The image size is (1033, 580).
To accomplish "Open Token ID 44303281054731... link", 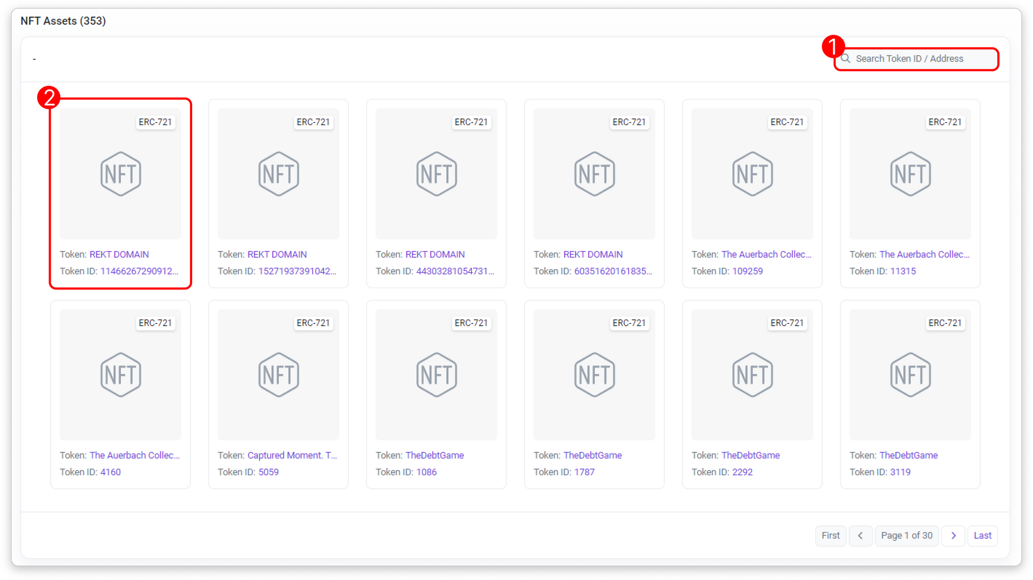I will pyautogui.click(x=455, y=271).
